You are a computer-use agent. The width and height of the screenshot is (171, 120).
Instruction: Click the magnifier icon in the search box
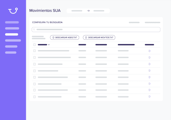(x=34, y=30)
